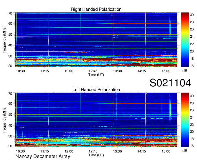Screen dimensions: 197x160
Task: Click the 'Left Handed Polarization' plot title
Action: (96, 90)
